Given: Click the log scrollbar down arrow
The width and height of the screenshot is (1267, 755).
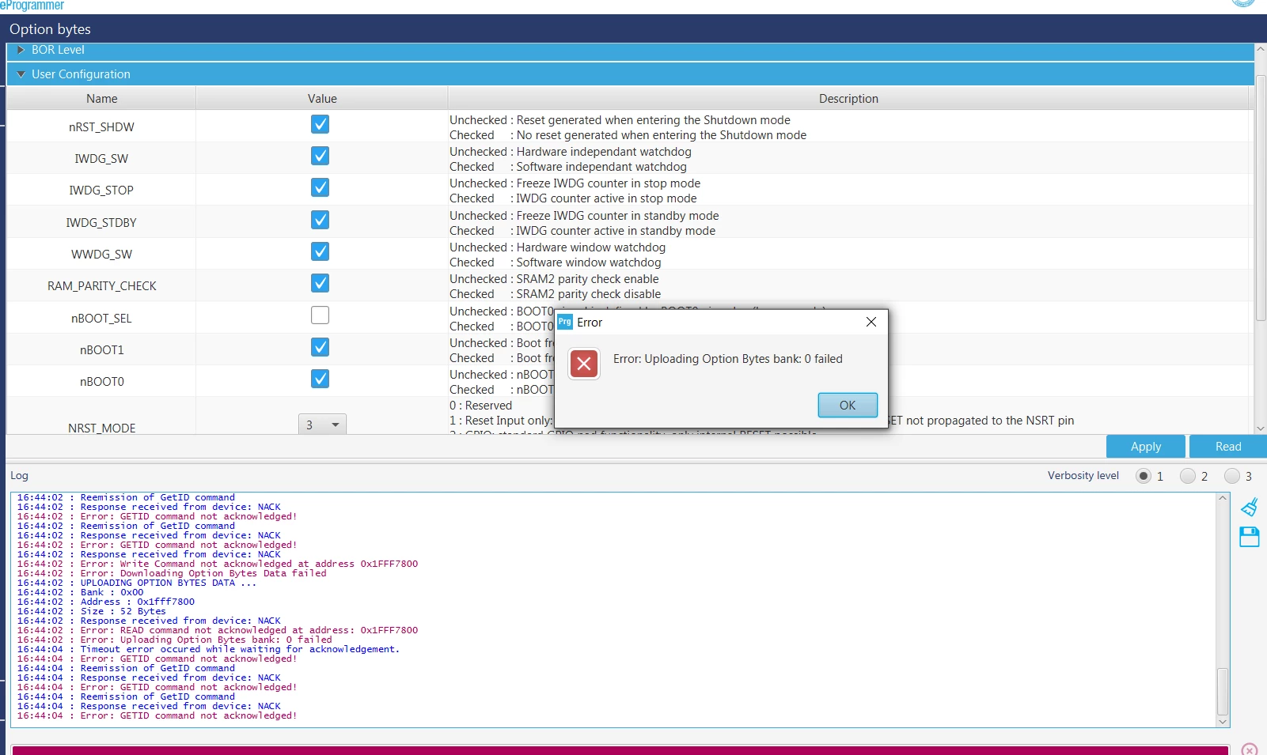Looking at the screenshot, I should click(1223, 722).
